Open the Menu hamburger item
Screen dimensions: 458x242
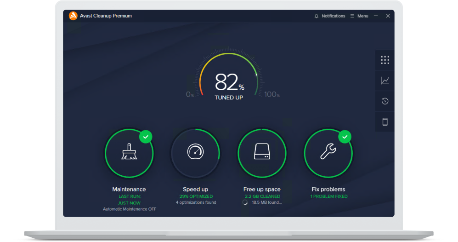pyautogui.click(x=359, y=16)
